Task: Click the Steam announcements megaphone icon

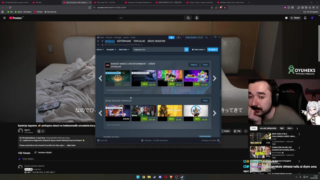Action: [x=171, y=37]
